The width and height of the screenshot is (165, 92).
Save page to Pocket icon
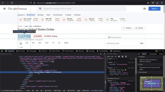[153, 3]
